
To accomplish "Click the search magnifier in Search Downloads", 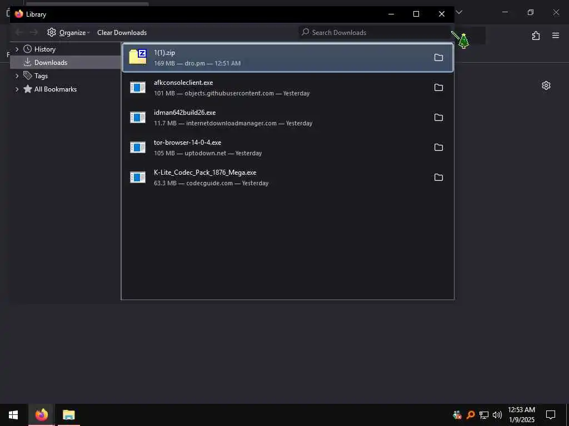I will tap(306, 32).
